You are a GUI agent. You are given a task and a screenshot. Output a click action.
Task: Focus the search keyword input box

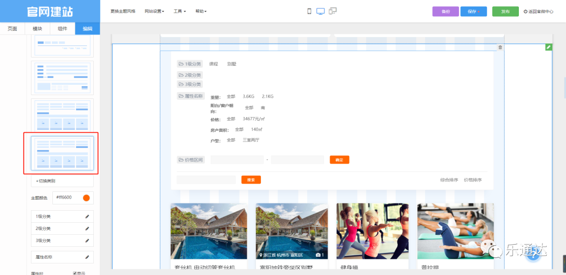pos(206,180)
